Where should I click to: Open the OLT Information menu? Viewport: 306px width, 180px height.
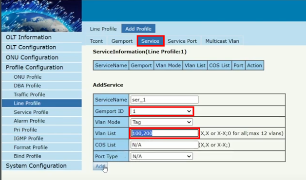point(41,37)
